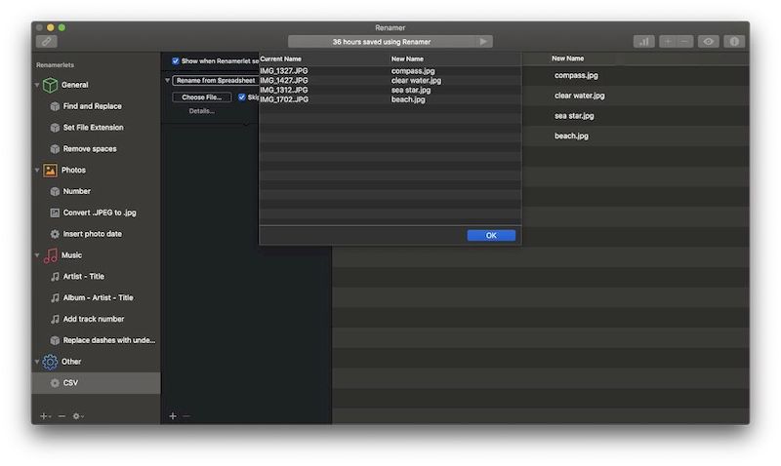
Task: Select the Set File Extension renamerlet
Action: pyautogui.click(x=93, y=128)
